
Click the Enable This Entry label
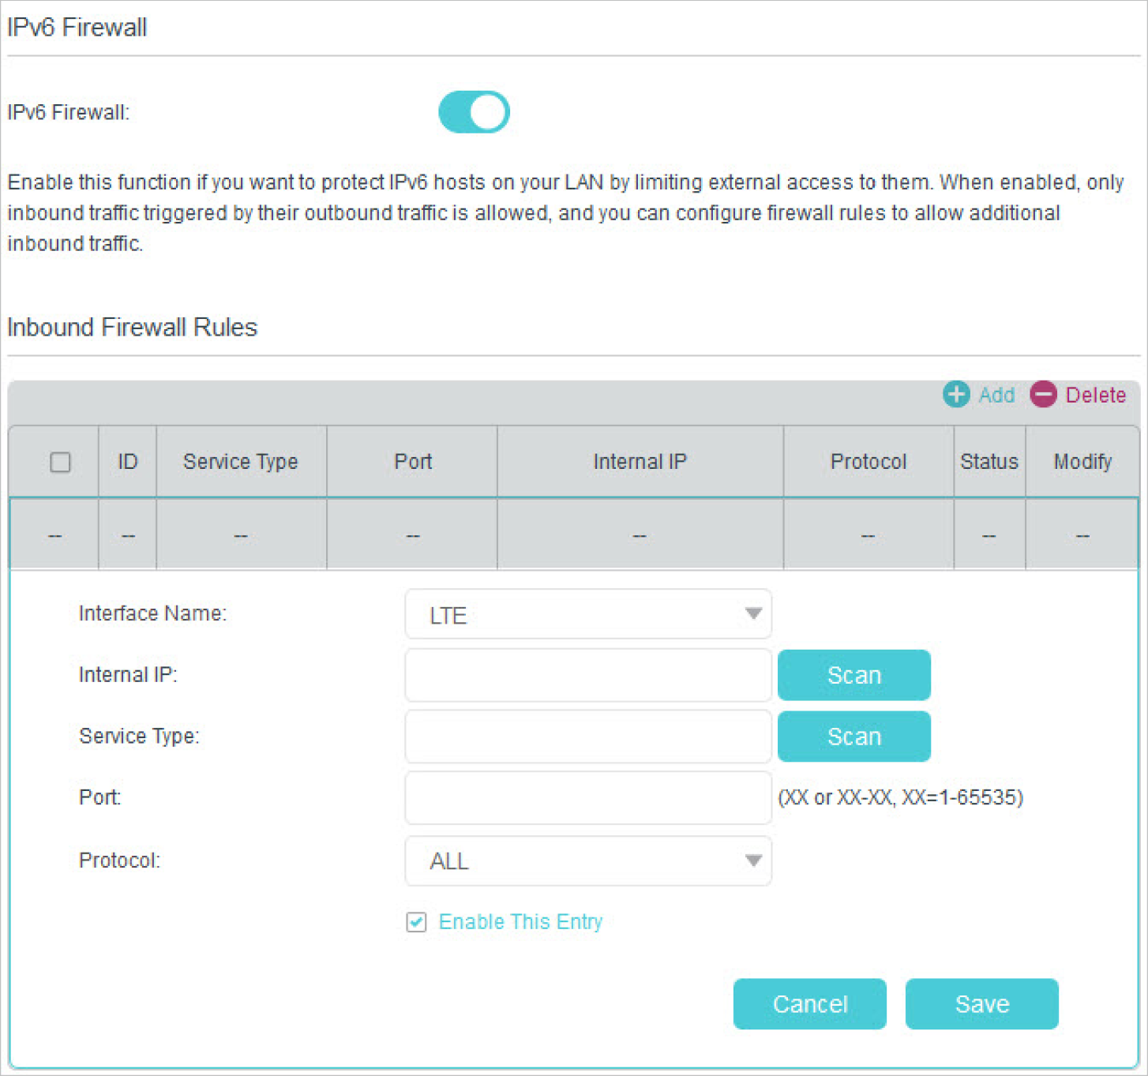click(x=520, y=922)
